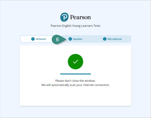Go to the Microphone tab
The width and height of the screenshot is (151, 118).
tap(112, 39)
